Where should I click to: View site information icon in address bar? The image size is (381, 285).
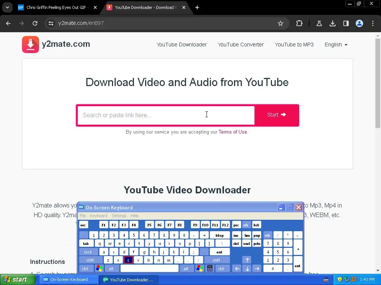coord(51,23)
